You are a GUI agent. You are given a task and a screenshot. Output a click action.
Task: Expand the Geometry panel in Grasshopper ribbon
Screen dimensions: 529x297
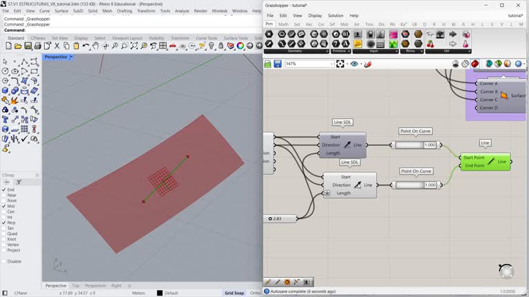click(x=326, y=51)
